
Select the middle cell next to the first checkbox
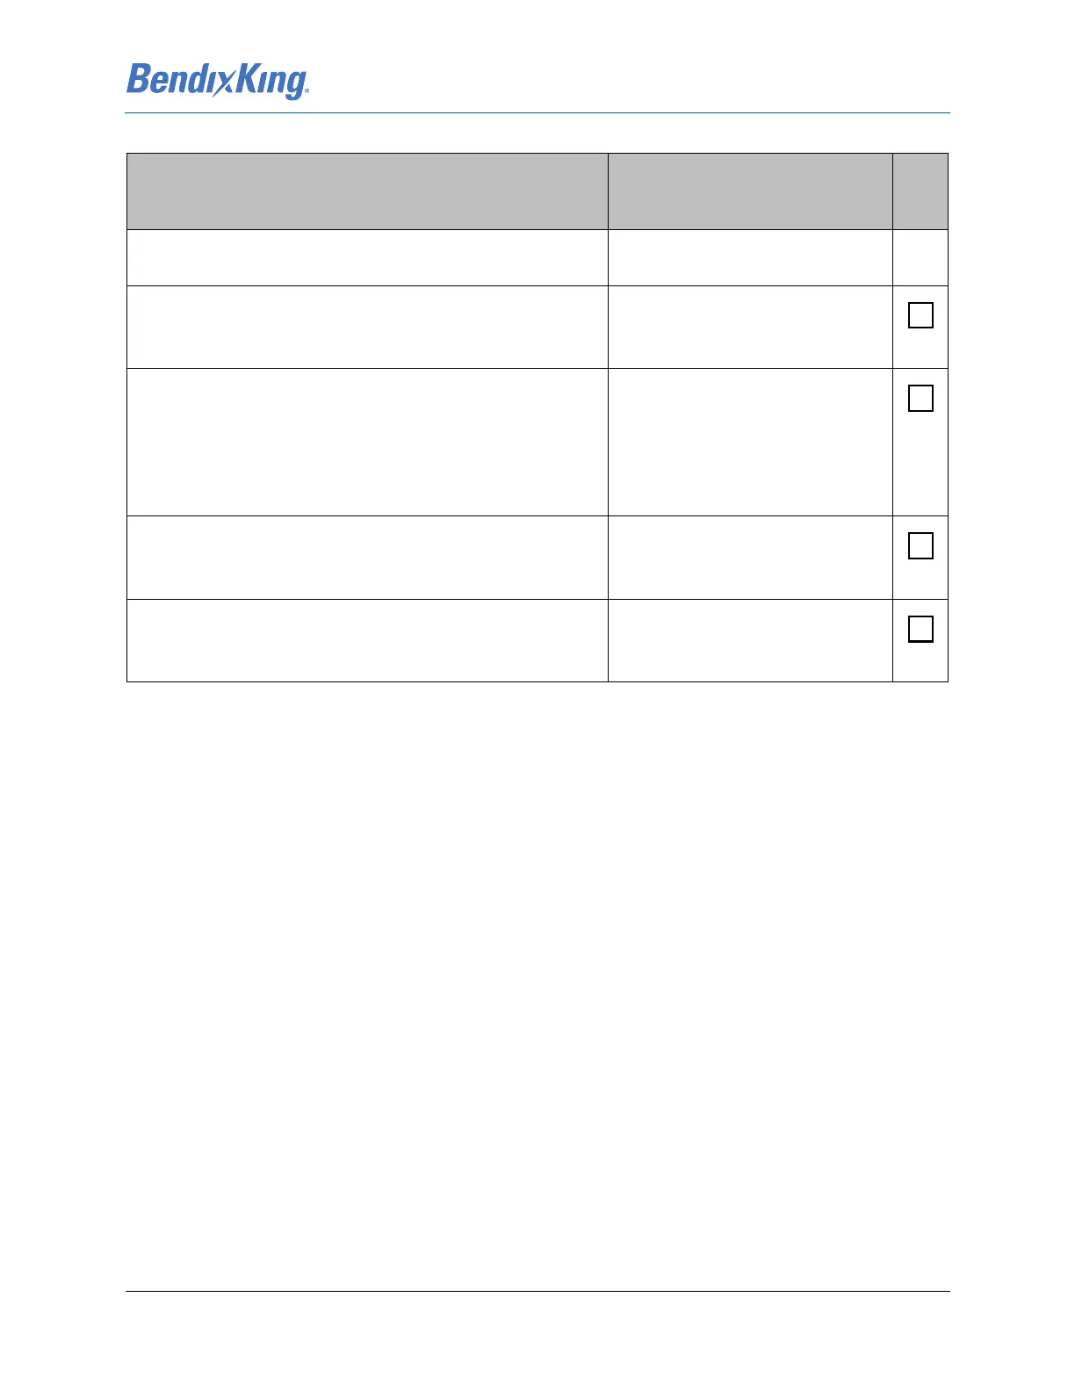coord(750,327)
